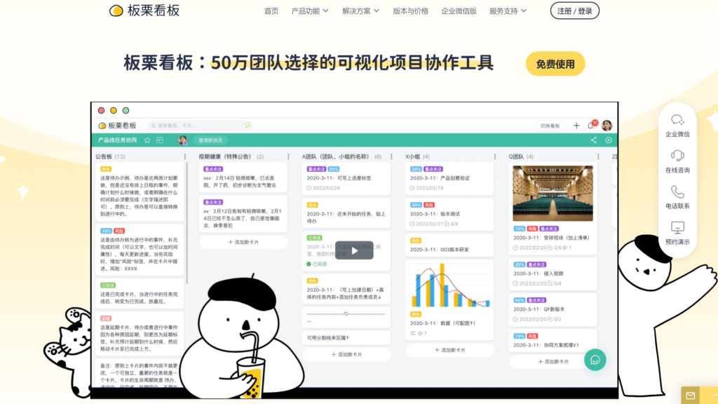Open the green WeChat chat bubble on the board
Screen dimensions: 718x404
point(595,359)
